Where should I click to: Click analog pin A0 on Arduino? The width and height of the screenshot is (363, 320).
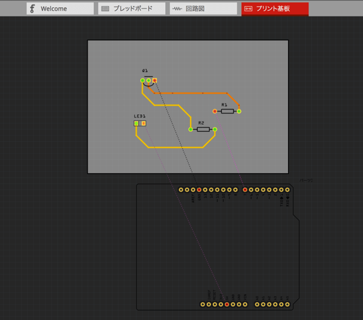257,304
